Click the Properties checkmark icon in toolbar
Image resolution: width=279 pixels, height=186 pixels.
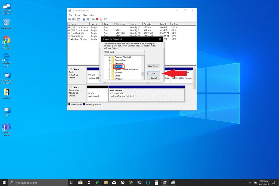(x=101, y=19)
